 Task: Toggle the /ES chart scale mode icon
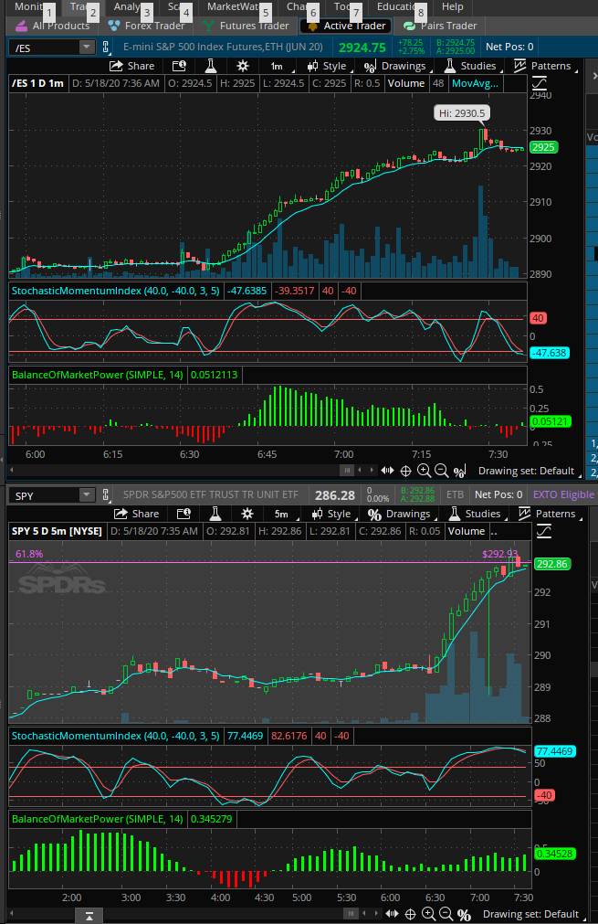pos(540,84)
